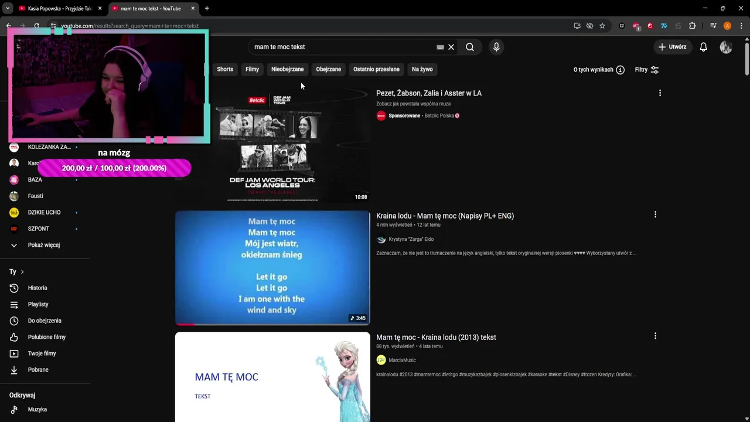Screen dimensions: 750x422
Task: Click the magnifier search button
Action: [470, 47]
